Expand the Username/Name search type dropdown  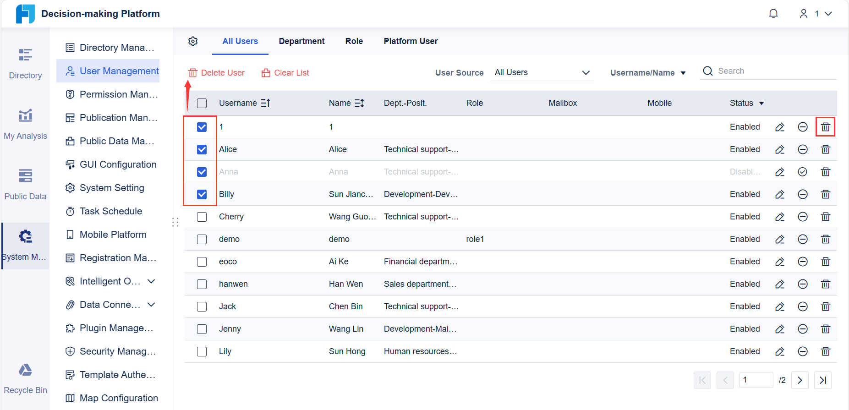647,73
